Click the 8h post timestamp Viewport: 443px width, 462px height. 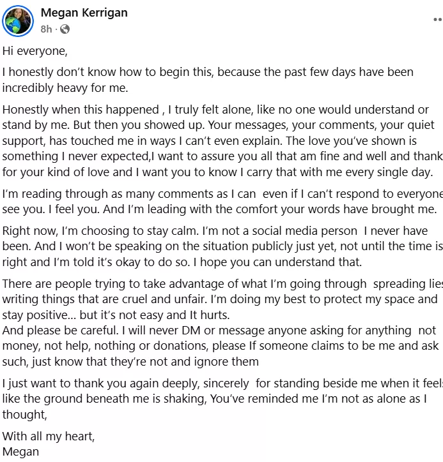pos(46,29)
